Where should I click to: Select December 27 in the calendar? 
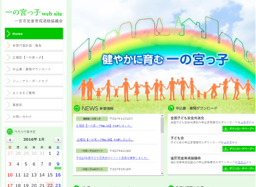tap(10, 154)
